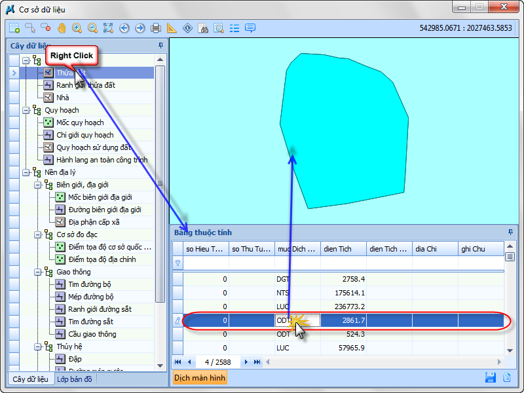Go to previous view with back arrow
Screen dimensions: 524x393
pos(124,28)
